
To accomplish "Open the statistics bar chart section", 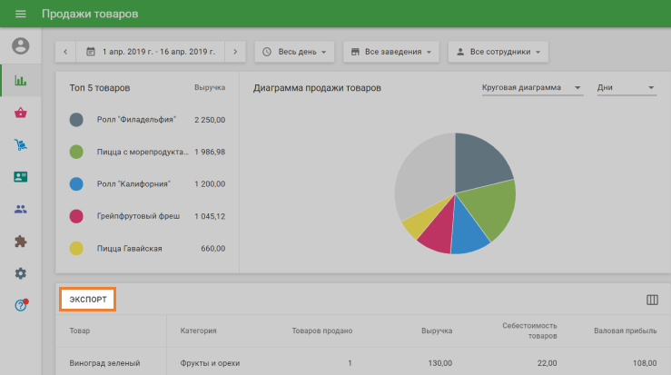I will tap(20, 80).
